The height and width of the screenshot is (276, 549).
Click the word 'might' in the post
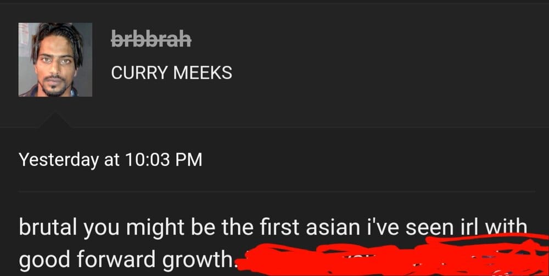155,228
